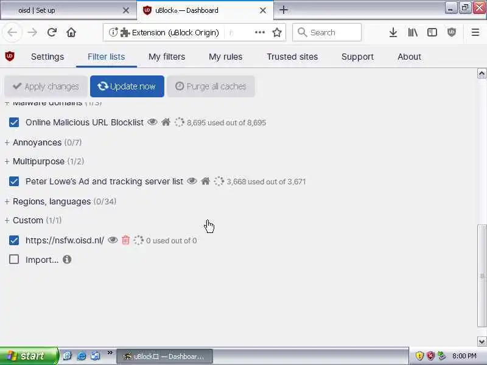Click update spinner for Peter Lowe's list
The image size is (487, 365).
click(219, 181)
